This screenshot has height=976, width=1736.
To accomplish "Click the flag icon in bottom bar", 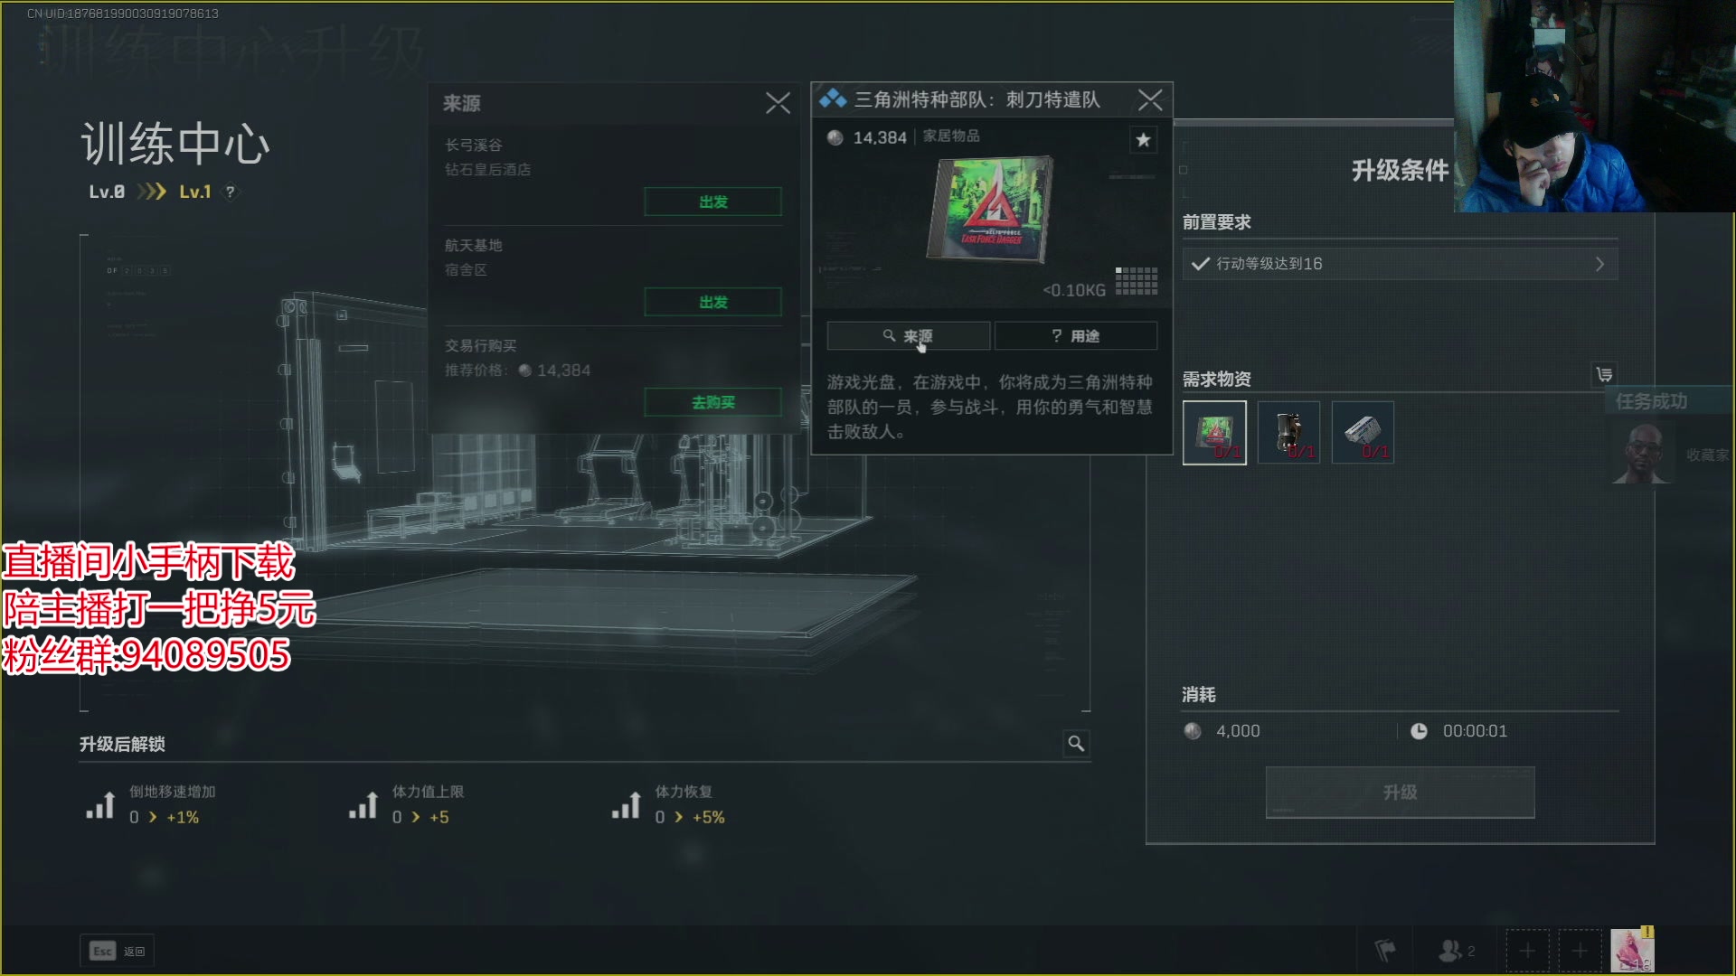I will point(1384,951).
